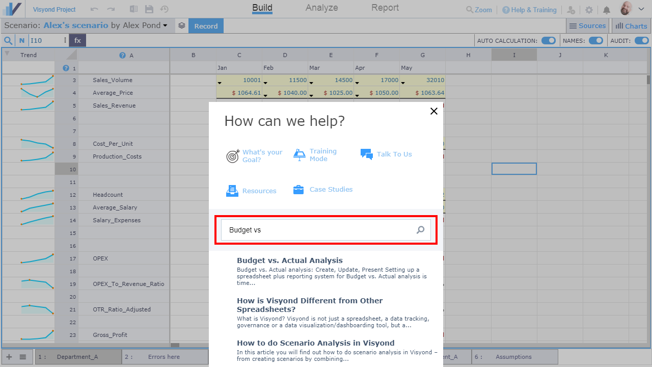Open the scenario selection dropdown arrow
The width and height of the screenshot is (652, 367).
pyautogui.click(x=165, y=25)
